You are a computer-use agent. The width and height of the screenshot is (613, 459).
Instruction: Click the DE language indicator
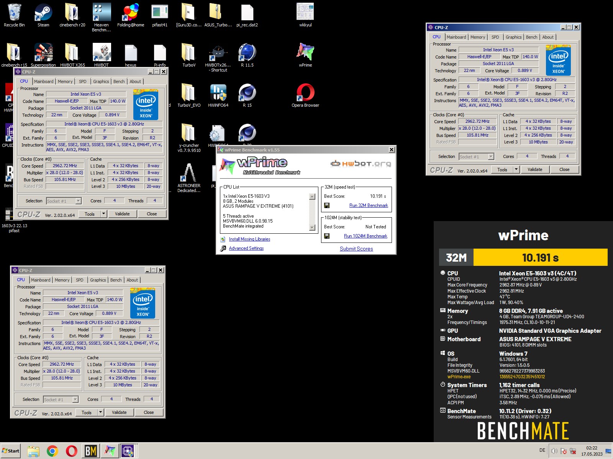tap(542, 450)
